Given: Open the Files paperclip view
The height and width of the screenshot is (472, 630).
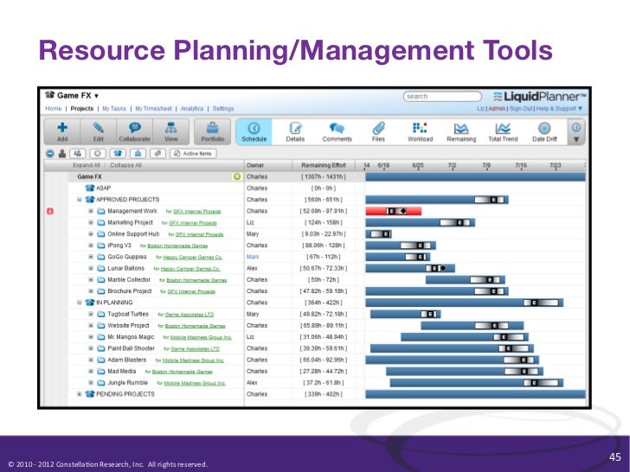Looking at the screenshot, I should click(378, 131).
